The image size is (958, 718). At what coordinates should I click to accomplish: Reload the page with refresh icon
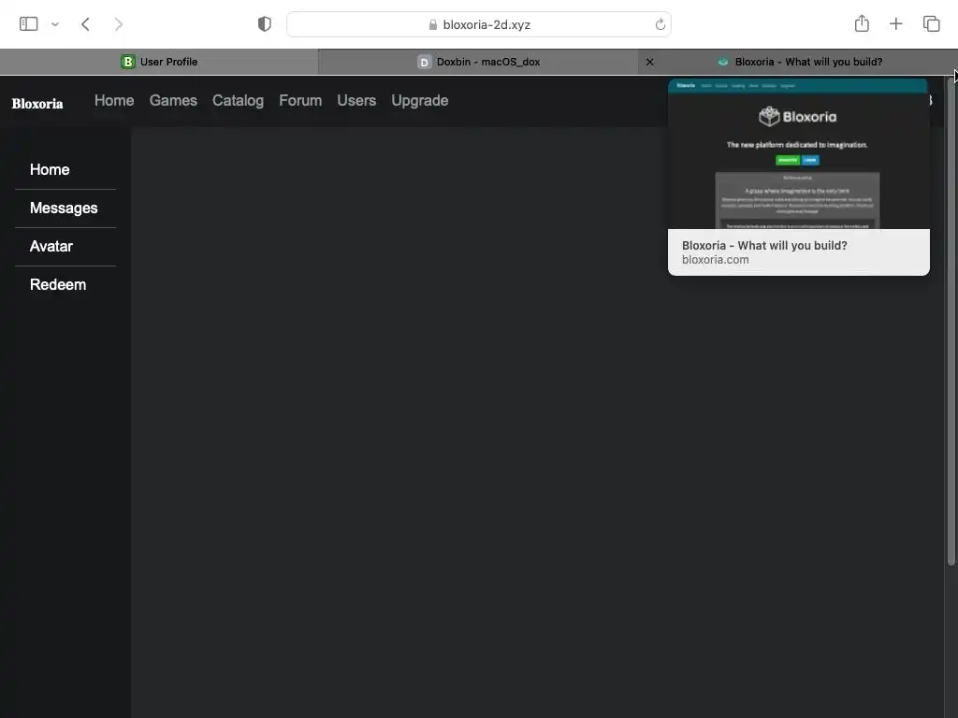(660, 24)
